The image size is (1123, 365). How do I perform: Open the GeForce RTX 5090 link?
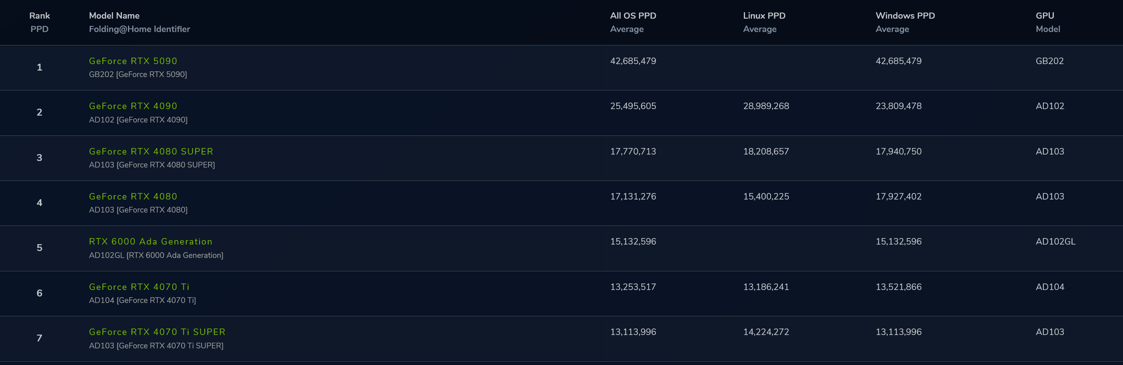(x=133, y=61)
